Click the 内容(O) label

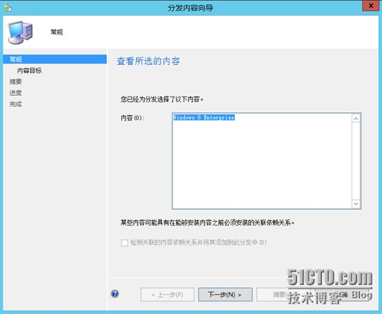click(133, 118)
